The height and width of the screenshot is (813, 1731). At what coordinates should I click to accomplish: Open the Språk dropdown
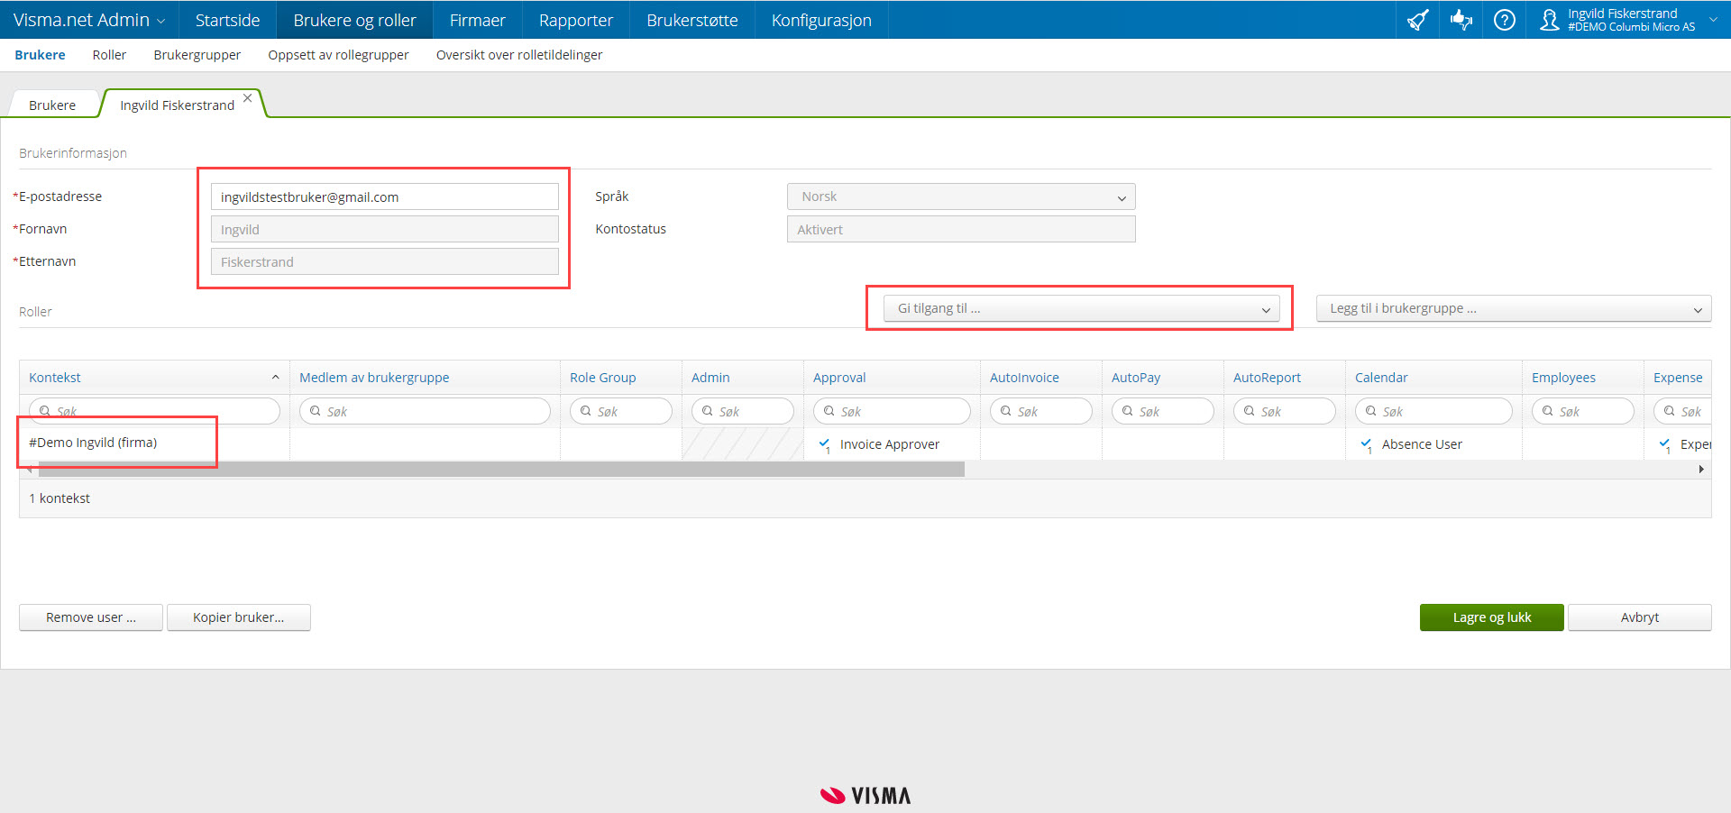click(961, 196)
